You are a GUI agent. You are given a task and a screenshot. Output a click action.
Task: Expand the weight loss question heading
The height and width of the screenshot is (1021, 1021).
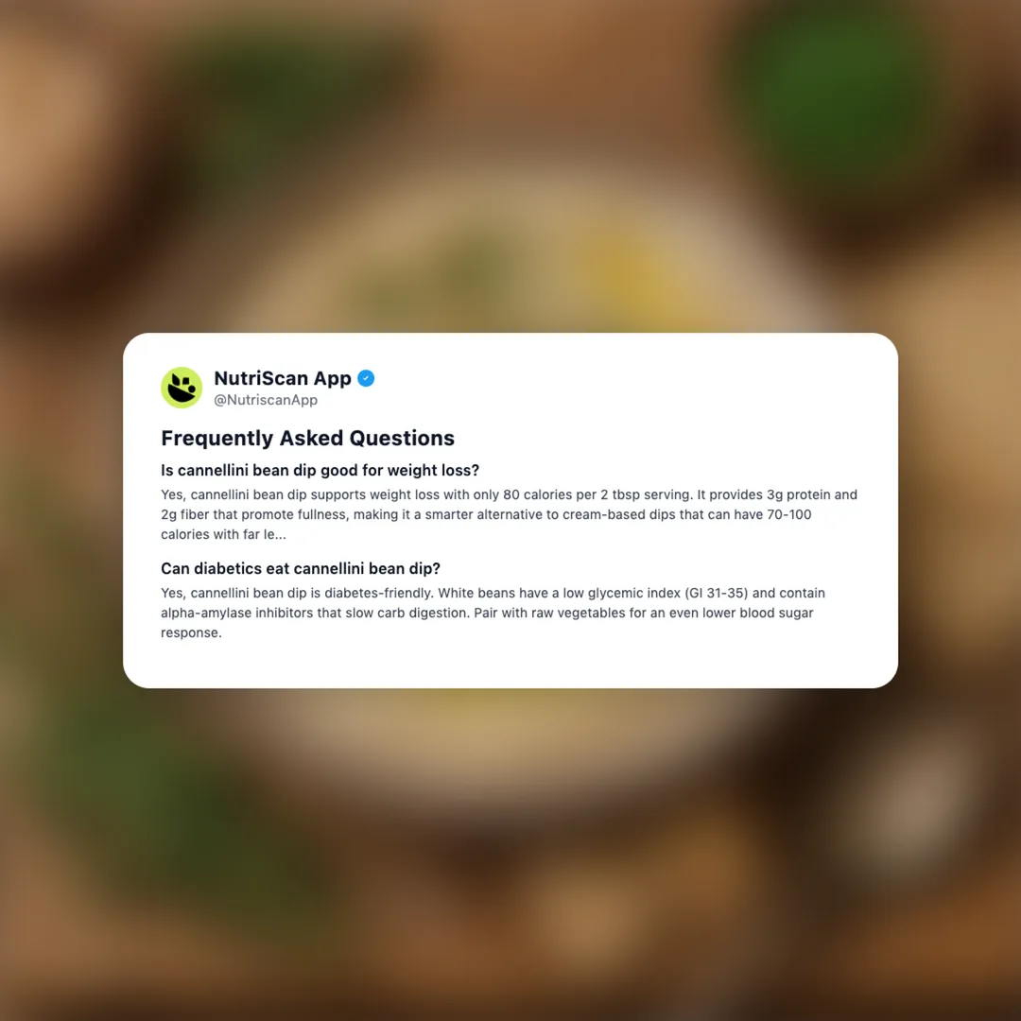[x=320, y=470]
